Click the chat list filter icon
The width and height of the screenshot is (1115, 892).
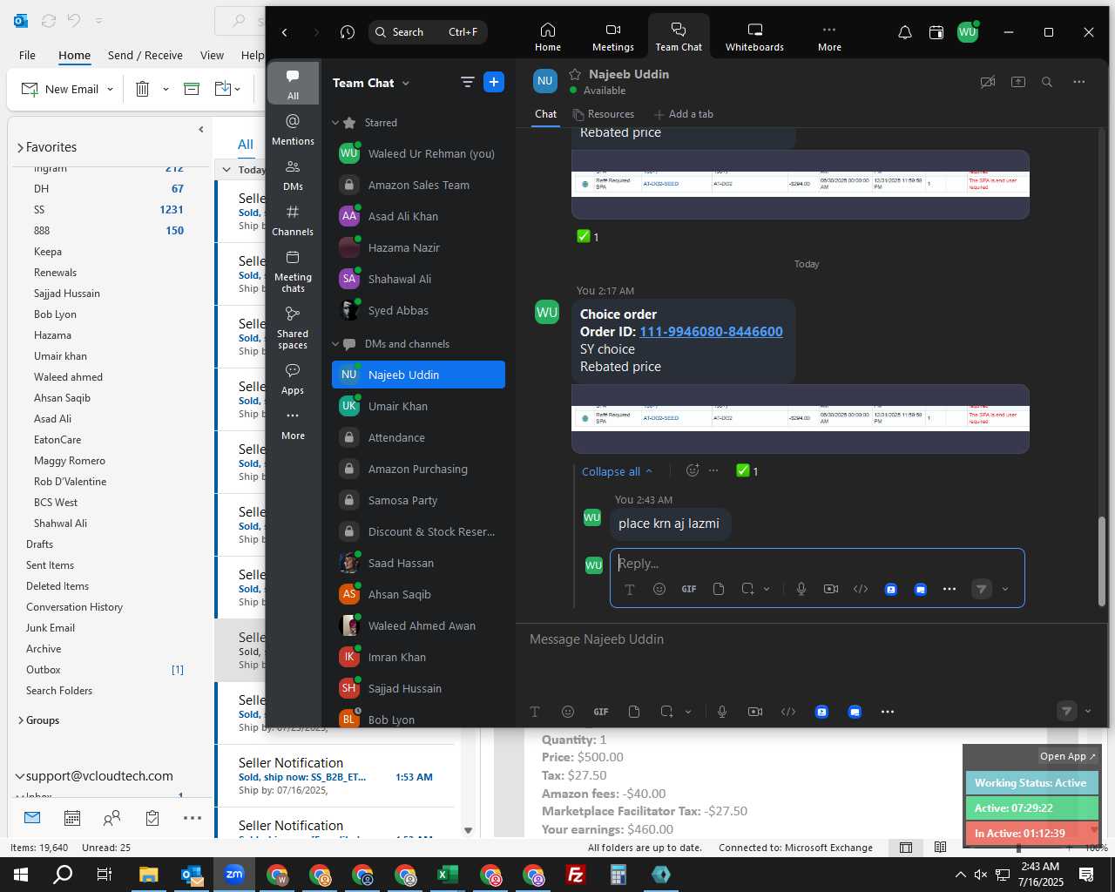pyautogui.click(x=468, y=82)
